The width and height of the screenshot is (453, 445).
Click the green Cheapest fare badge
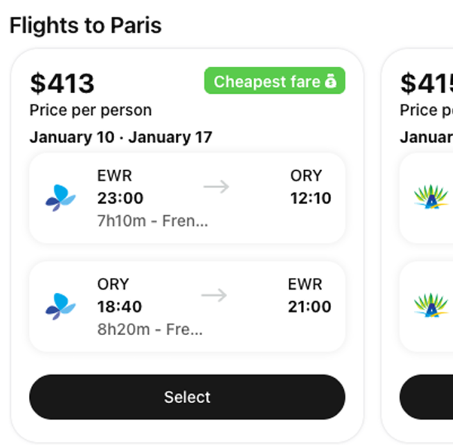[275, 82]
